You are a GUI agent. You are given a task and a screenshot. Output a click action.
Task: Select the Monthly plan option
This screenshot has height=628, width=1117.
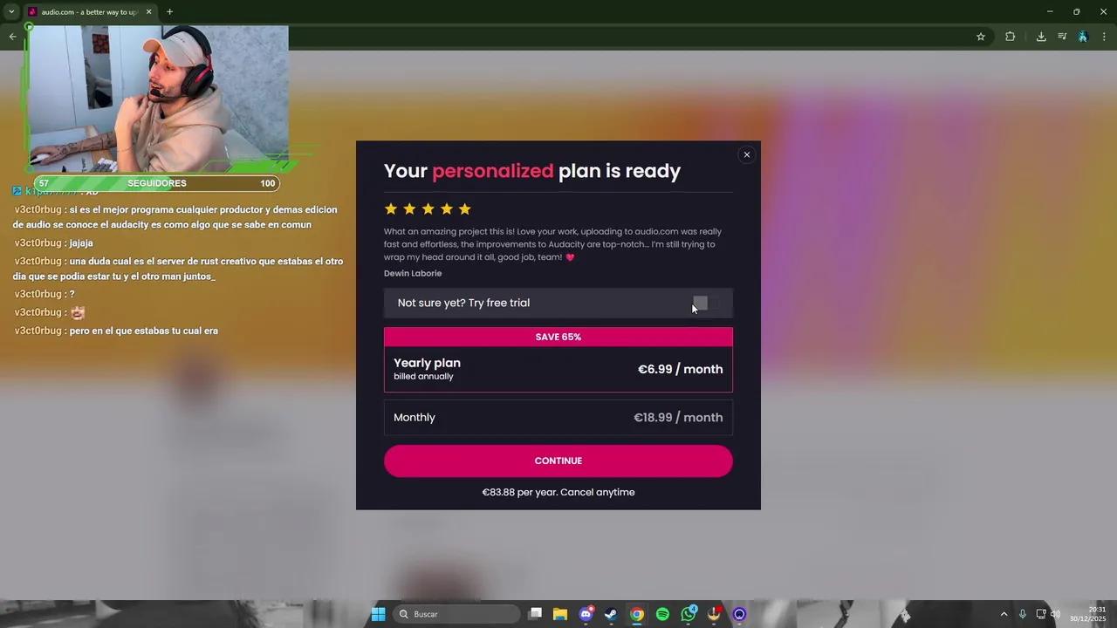click(558, 417)
